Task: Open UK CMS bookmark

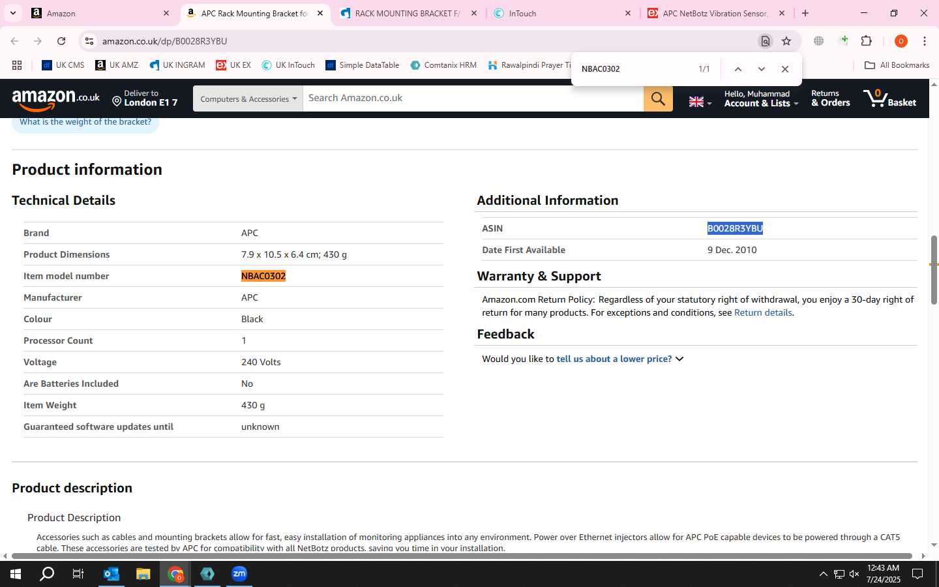Action: 63,65
